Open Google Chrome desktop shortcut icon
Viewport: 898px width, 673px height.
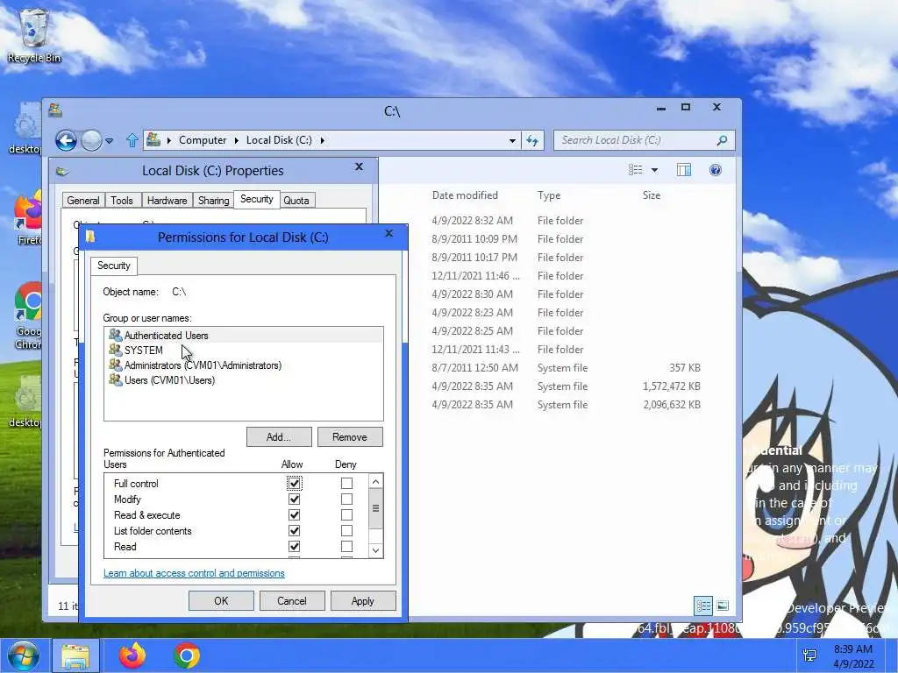point(27,315)
